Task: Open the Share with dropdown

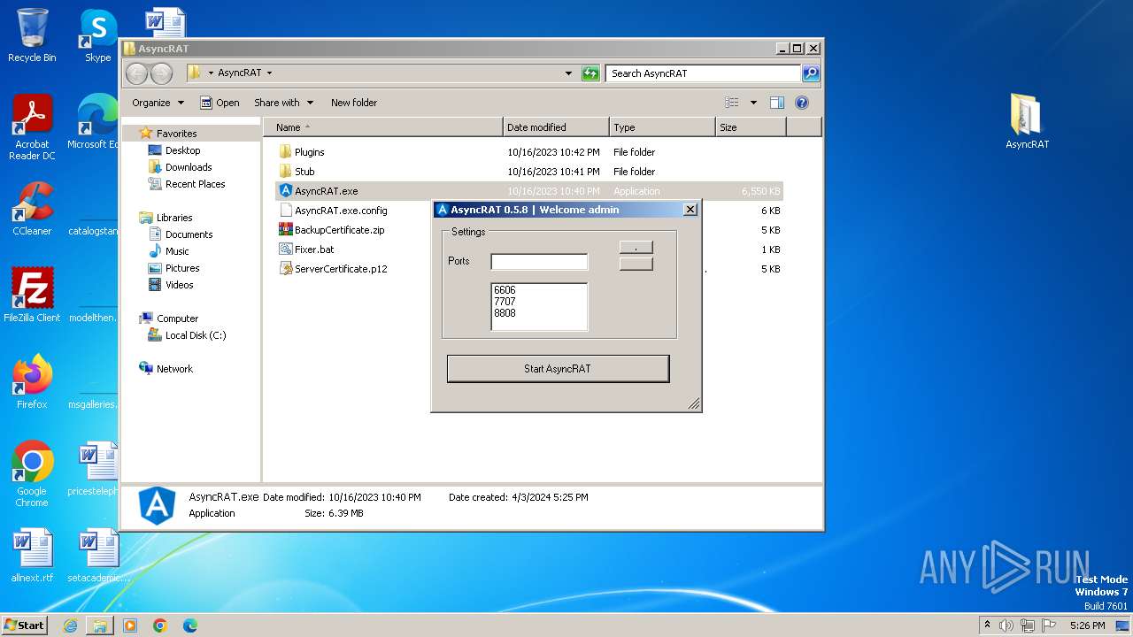Action: (x=283, y=103)
